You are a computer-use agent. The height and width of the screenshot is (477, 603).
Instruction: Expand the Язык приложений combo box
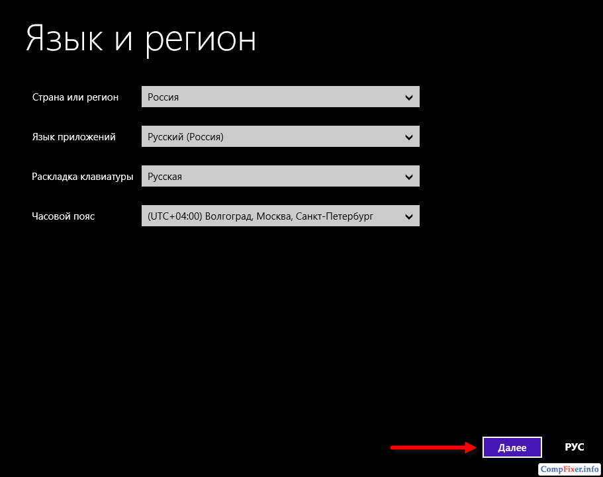pos(280,137)
